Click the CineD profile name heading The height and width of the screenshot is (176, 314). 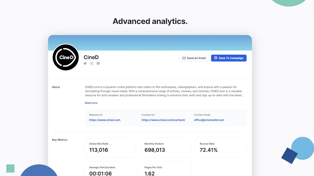point(91,57)
